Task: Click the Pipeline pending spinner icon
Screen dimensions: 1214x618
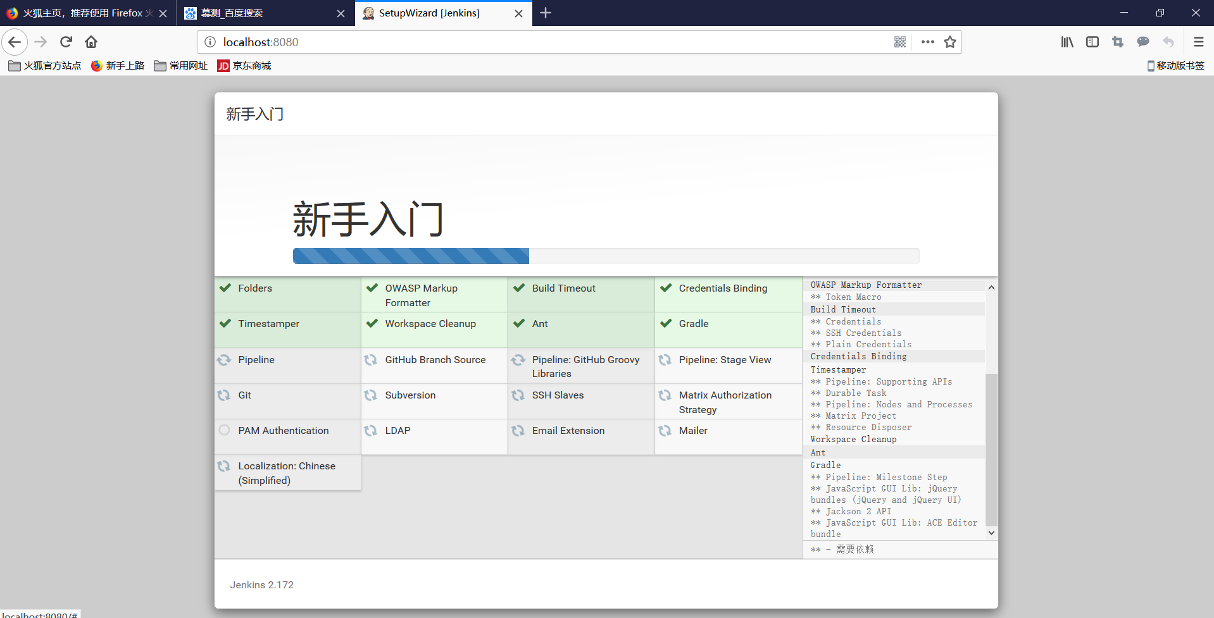Action: coord(224,360)
